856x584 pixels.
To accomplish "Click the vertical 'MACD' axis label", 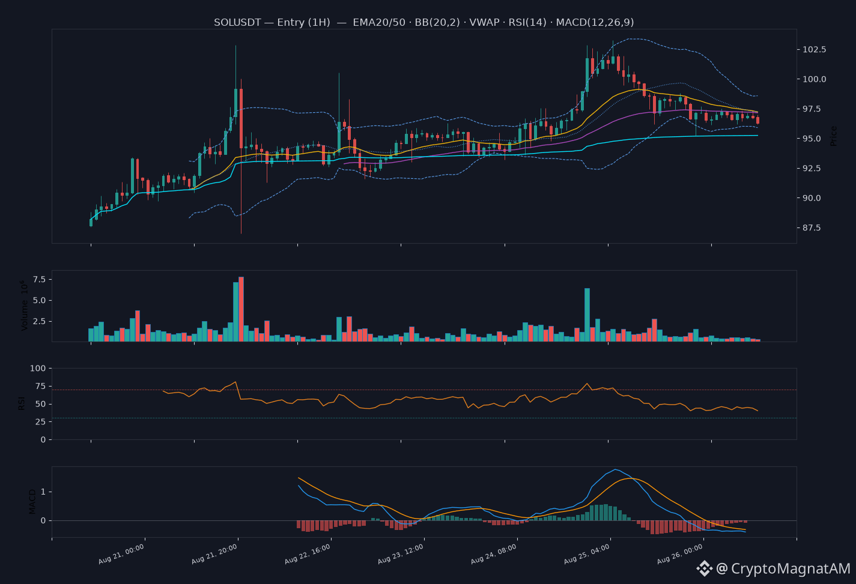I will coord(32,502).
